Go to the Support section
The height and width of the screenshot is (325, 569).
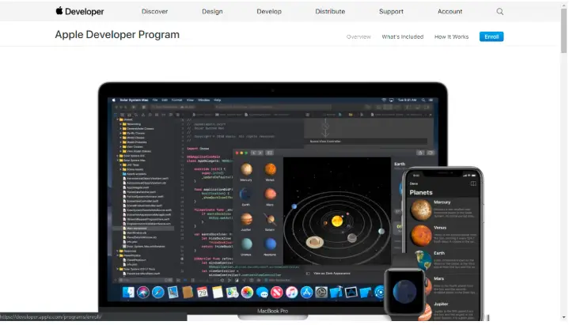pyautogui.click(x=391, y=12)
